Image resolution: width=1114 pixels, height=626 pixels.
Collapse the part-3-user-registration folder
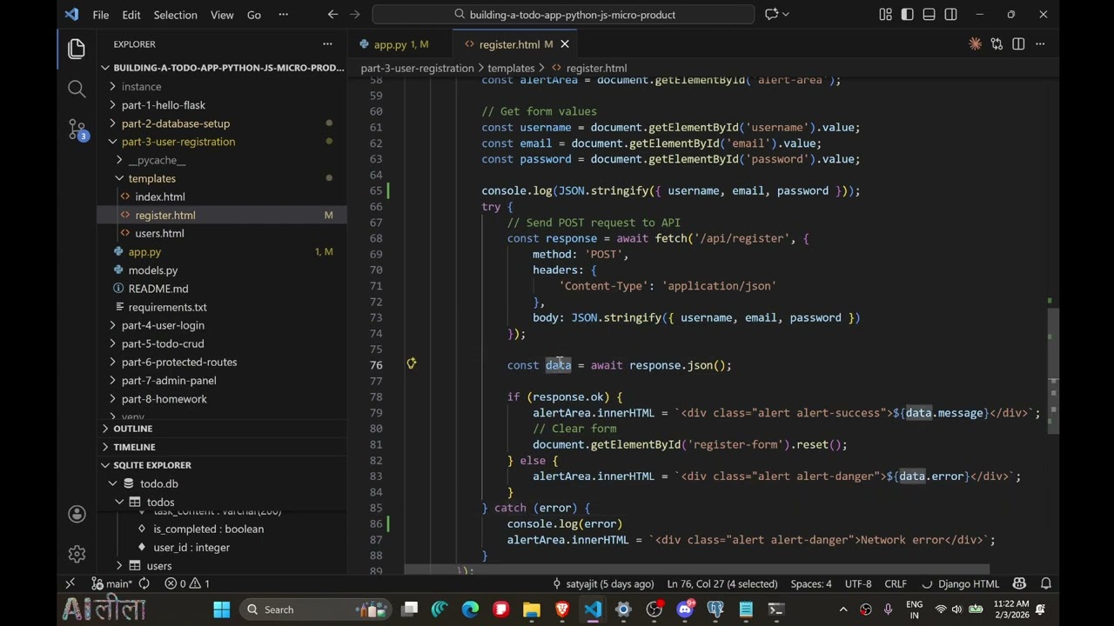click(x=111, y=142)
